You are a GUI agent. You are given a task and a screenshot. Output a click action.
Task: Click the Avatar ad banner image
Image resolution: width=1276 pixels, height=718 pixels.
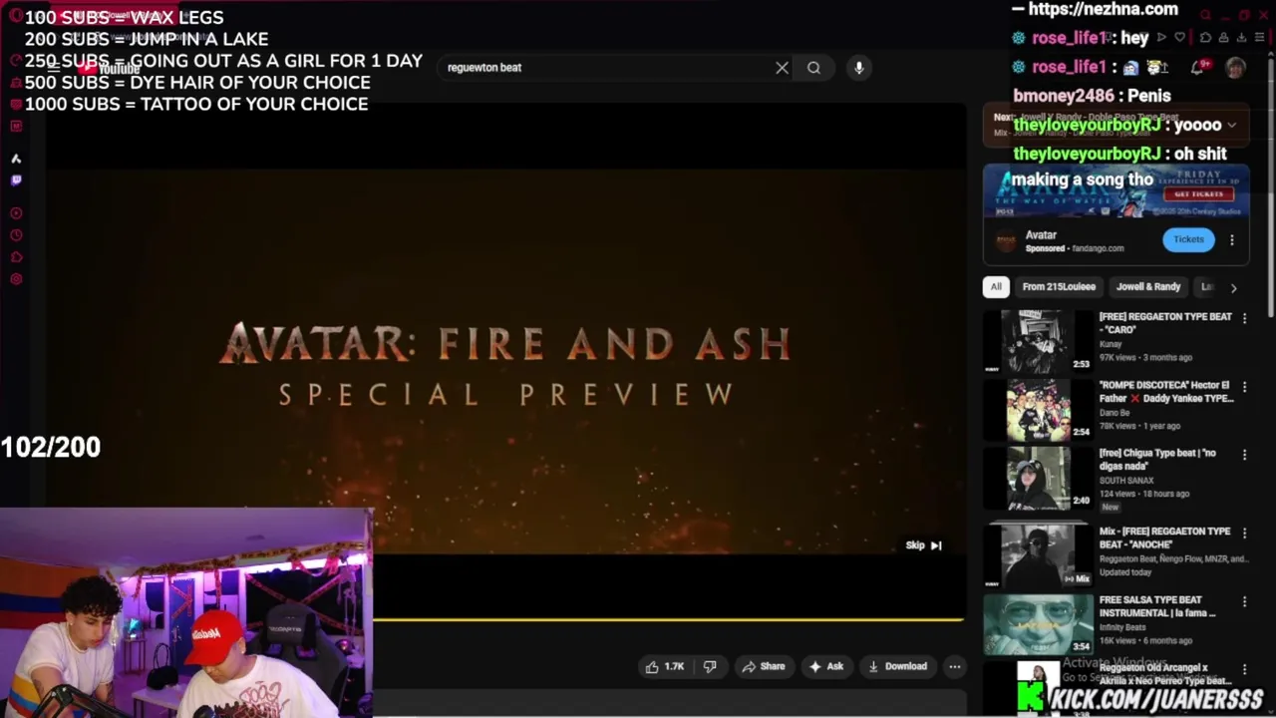[x=1116, y=191]
